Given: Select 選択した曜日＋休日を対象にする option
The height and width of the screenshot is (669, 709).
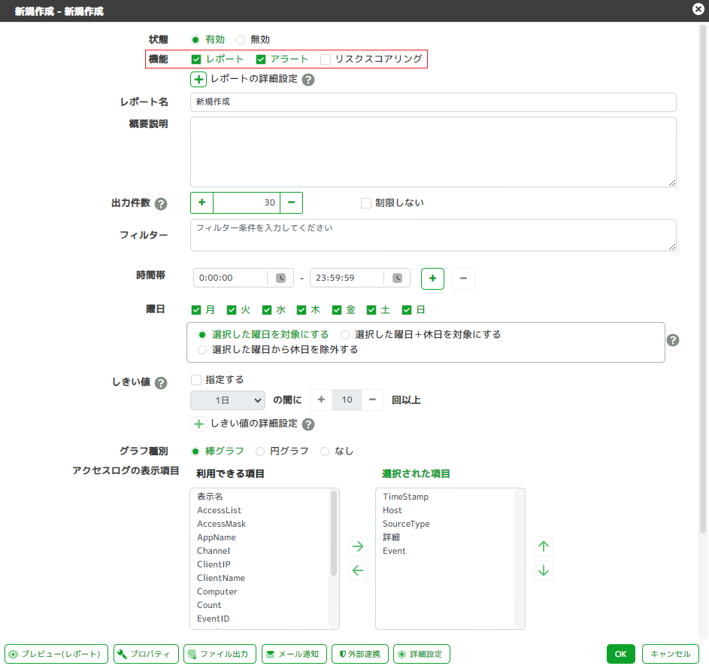Looking at the screenshot, I should click(345, 335).
